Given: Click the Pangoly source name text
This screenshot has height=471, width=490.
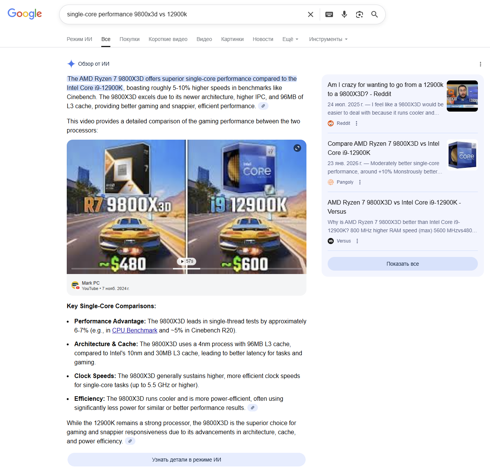Looking at the screenshot, I should pyautogui.click(x=345, y=182).
